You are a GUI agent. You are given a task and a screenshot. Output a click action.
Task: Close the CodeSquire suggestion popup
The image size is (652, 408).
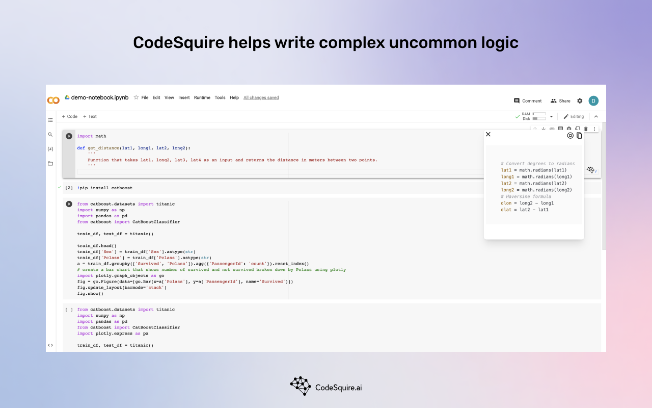[x=488, y=134]
